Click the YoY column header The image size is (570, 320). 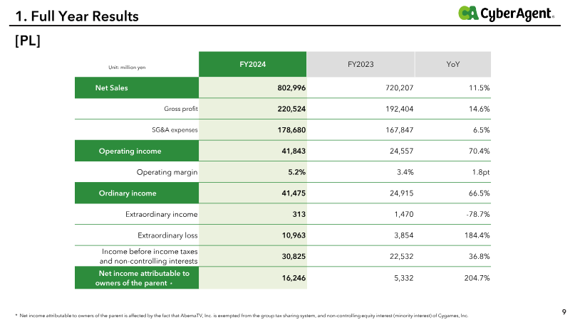pos(453,64)
